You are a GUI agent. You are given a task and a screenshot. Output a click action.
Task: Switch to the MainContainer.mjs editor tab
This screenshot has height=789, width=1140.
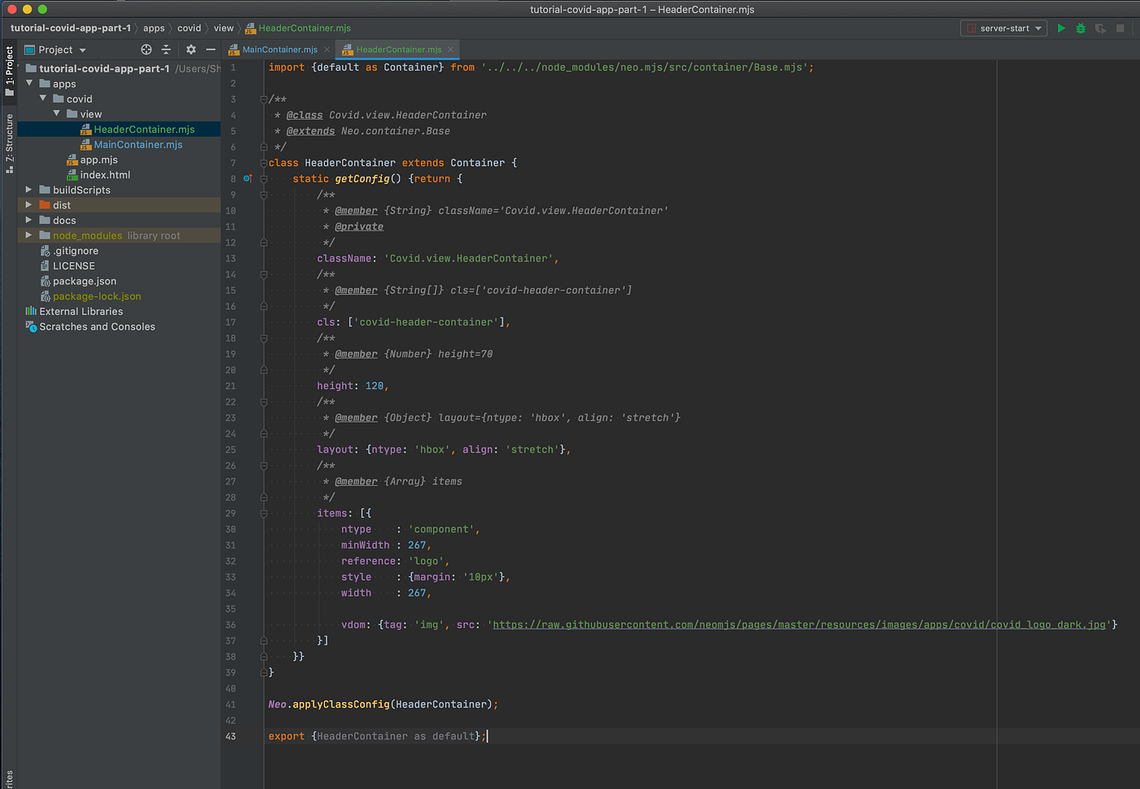[x=279, y=49]
